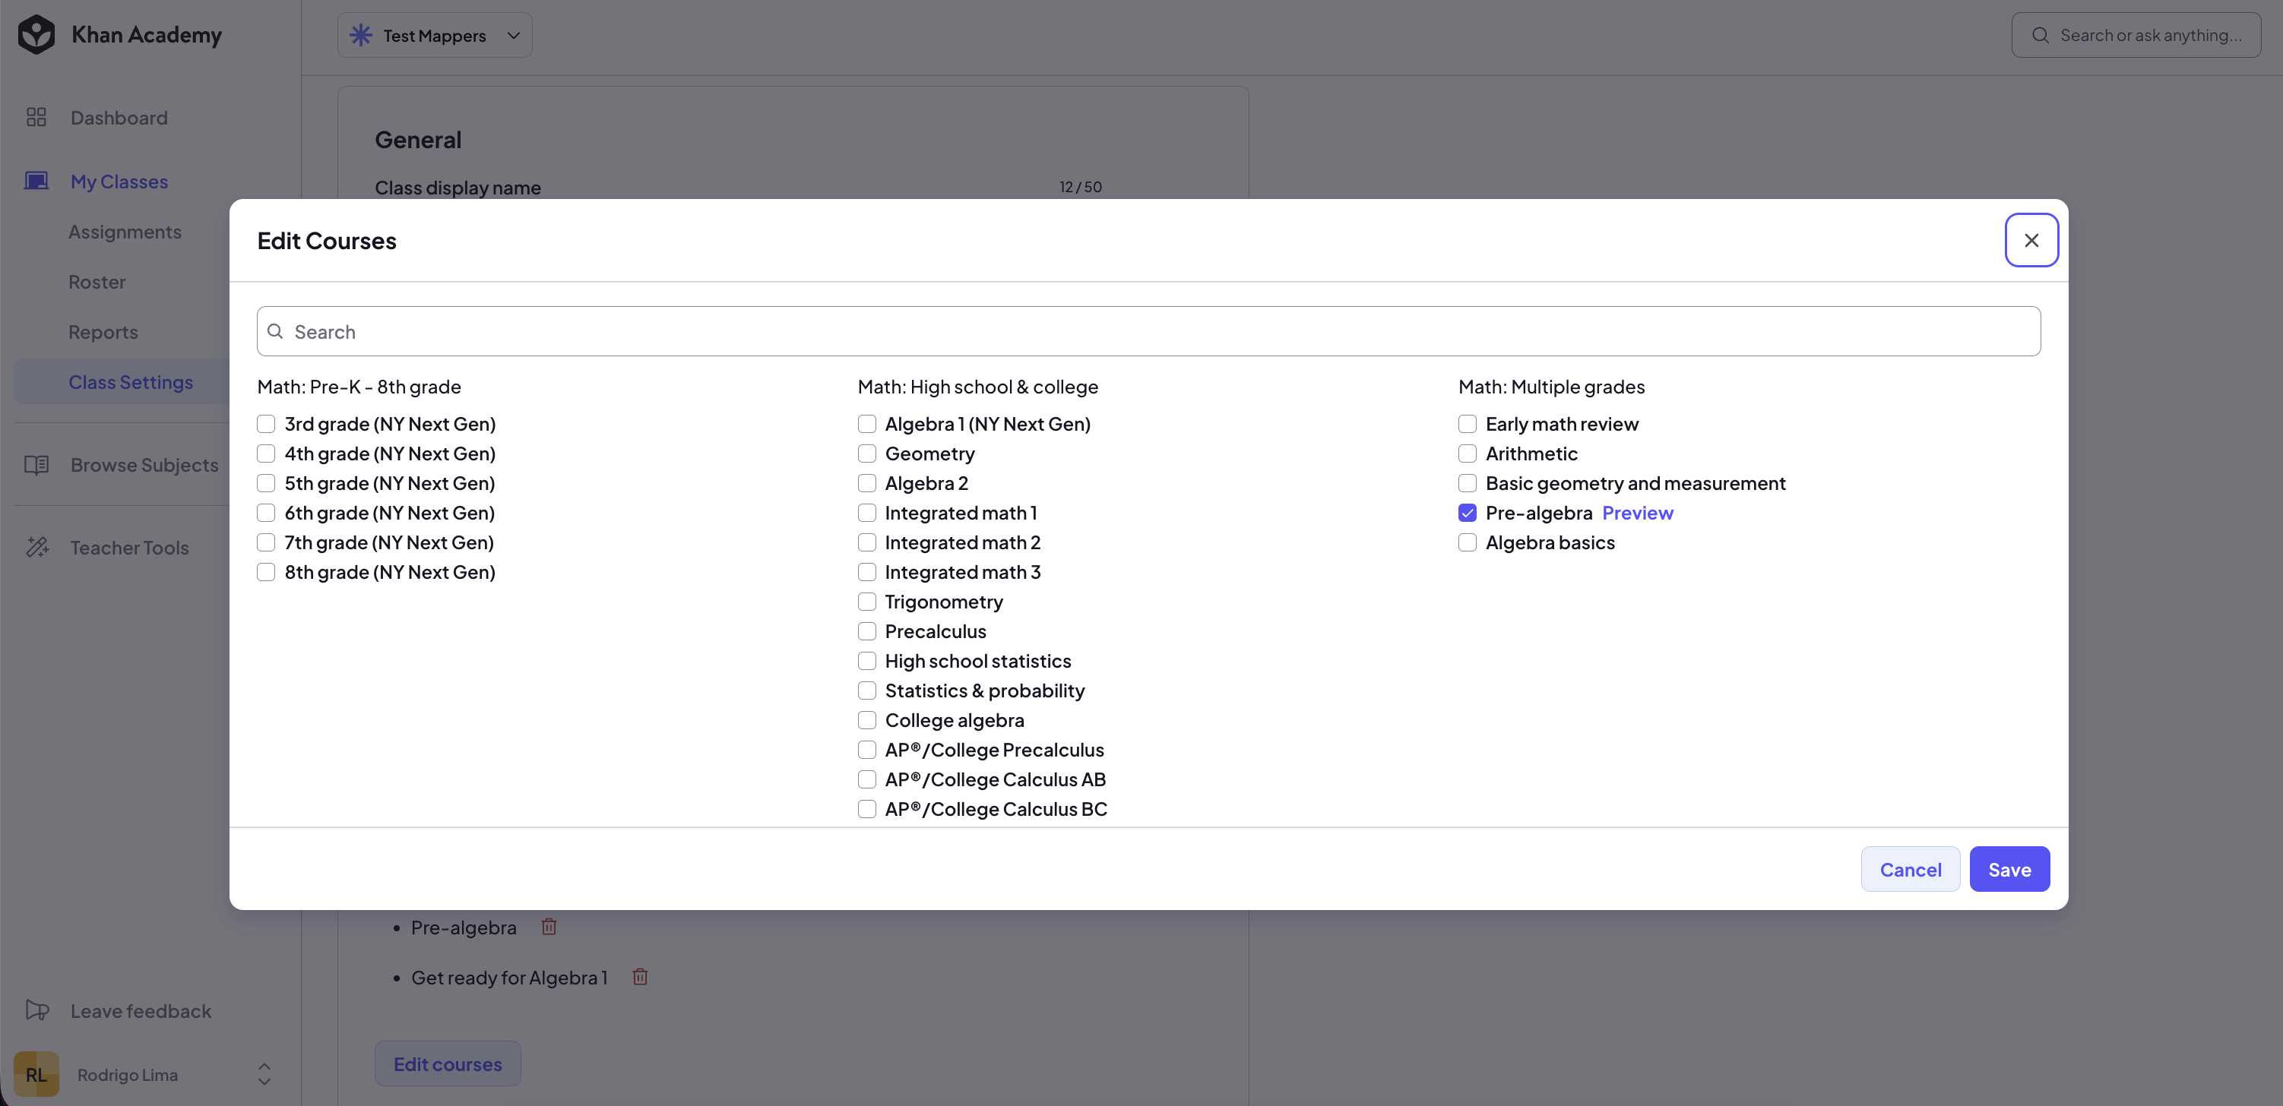Screen dimensions: 2283x1106
Task: Select Class Settings in sidebar
Action: tap(130, 381)
